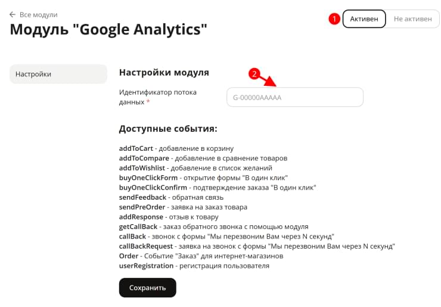Select the sendPreOrder event name

tap(142, 207)
